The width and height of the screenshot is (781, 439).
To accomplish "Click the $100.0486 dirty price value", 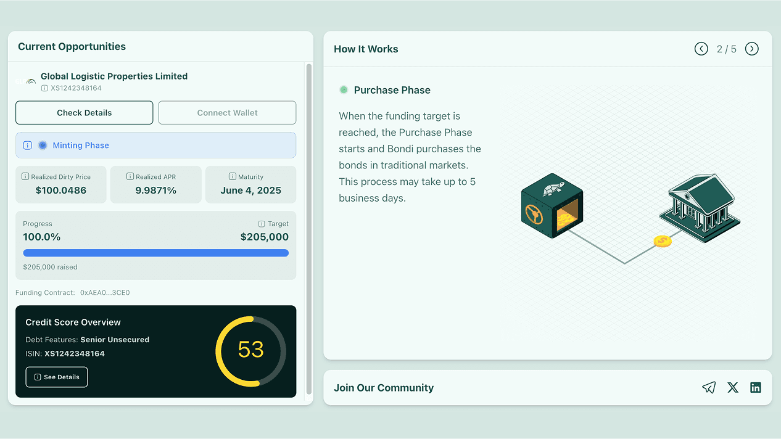I will [x=61, y=191].
